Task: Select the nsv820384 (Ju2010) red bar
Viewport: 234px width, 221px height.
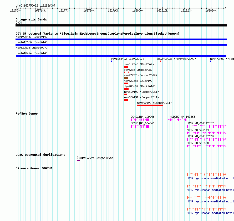Action: (126, 83)
